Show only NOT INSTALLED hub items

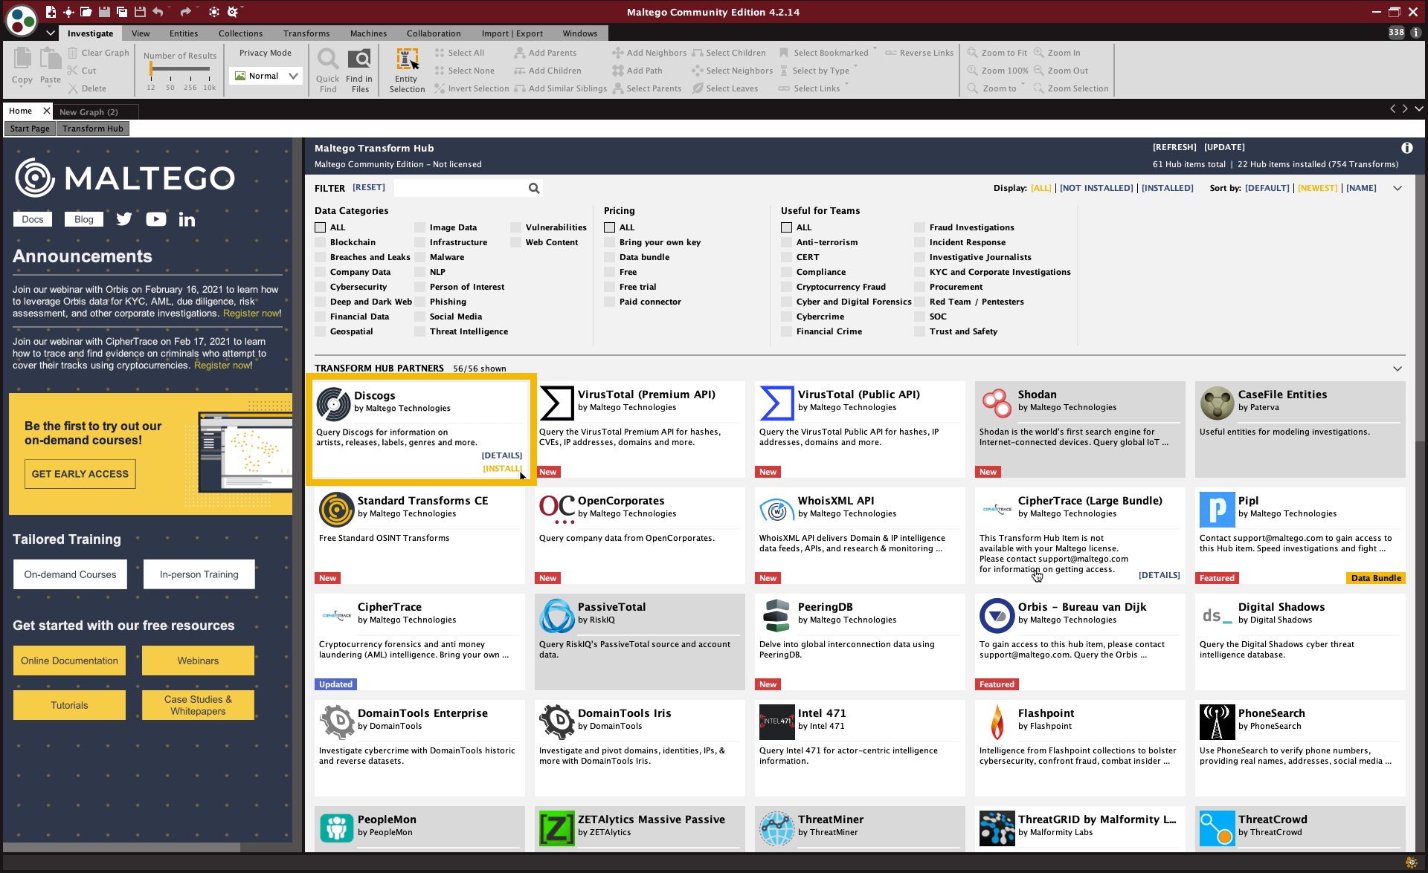coord(1096,188)
